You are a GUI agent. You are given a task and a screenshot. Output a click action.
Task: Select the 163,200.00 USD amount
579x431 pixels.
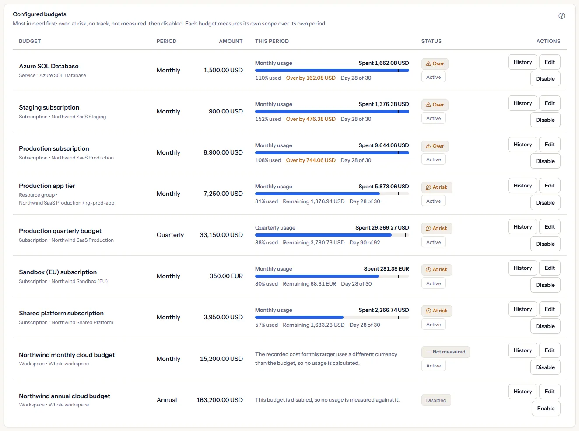pyautogui.click(x=220, y=400)
